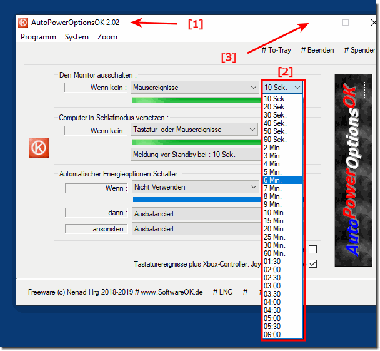Click the lone # link after LNG
This screenshot has height=351, width=380.
[x=245, y=292]
